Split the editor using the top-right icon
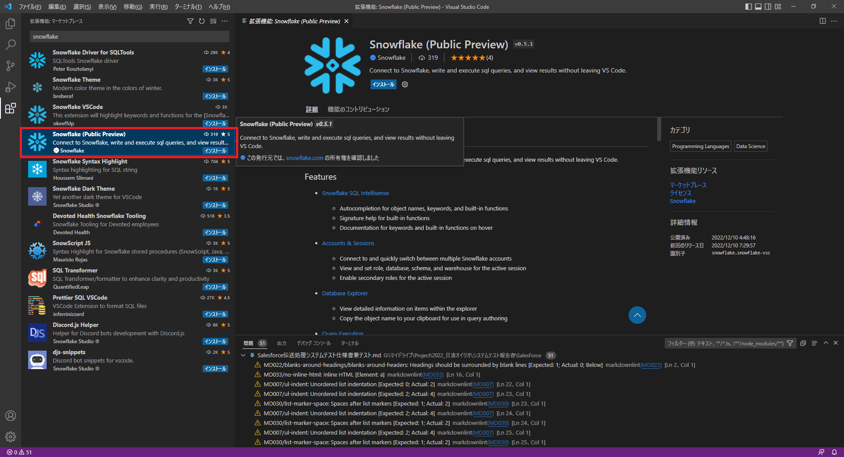This screenshot has height=457, width=844. [822, 21]
